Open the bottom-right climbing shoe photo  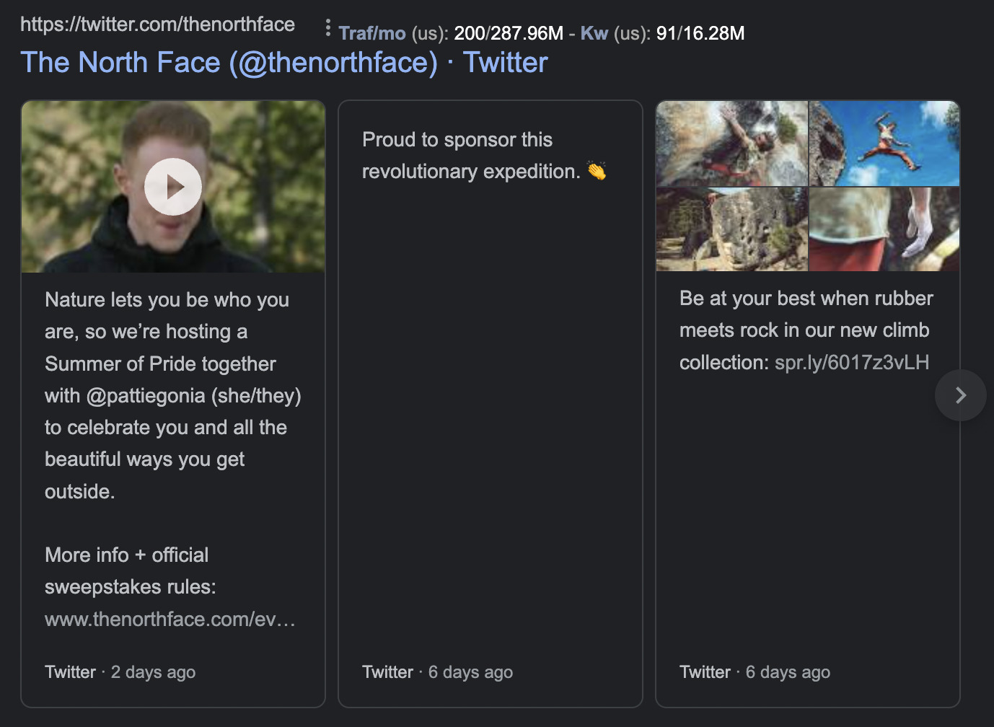[x=884, y=229]
